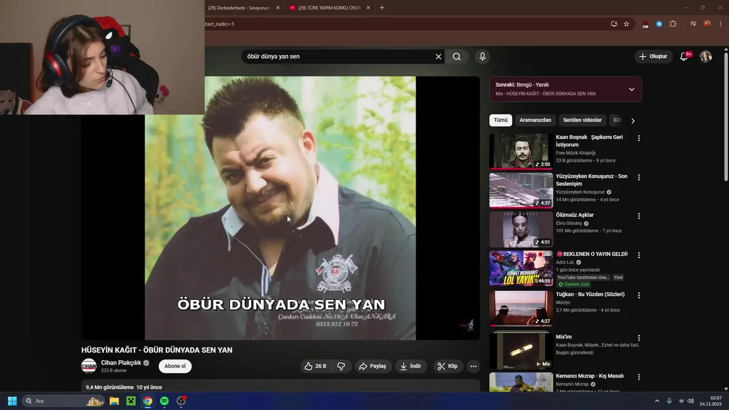Click the install/cast icon in address bar
Screen dimensions: 729x410
(614, 24)
